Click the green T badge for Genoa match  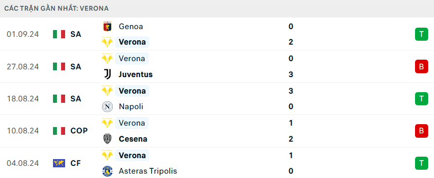tap(421, 34)
